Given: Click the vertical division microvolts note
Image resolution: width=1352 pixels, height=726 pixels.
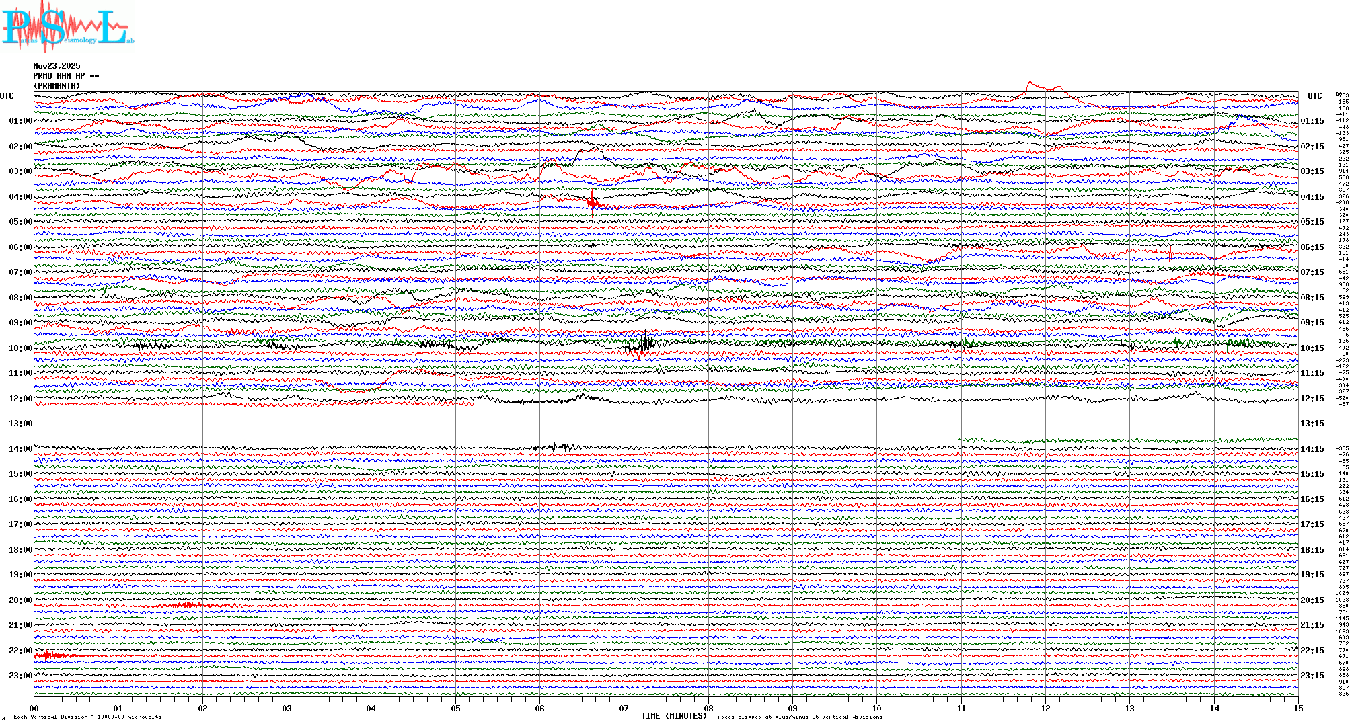Looking at the screenshot, I should click(87, 717).
